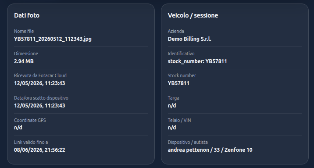Select the Coordinate GPS n/d value
The width and height of the screenshot is (314, 168).
click(x=18, y=128)
